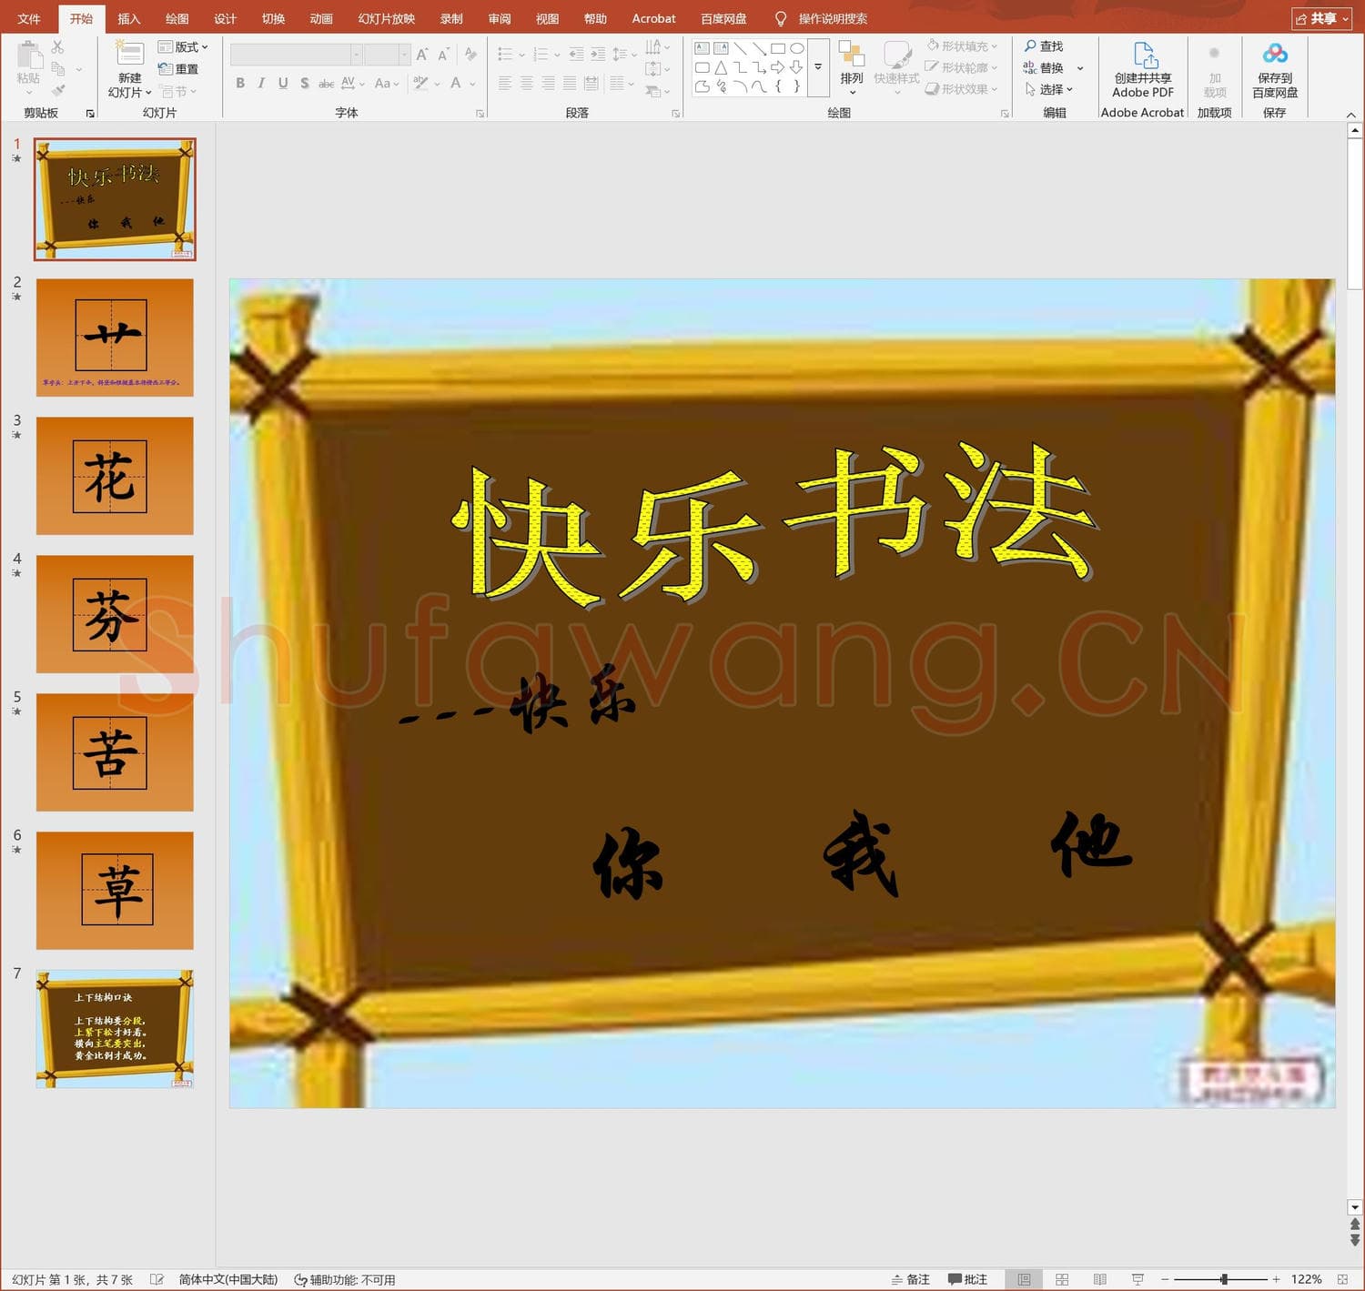The width and height of the screenshot is (1365, 1291).
Task: Select slide 2 thumbnail with 艹 character
Action: (115, 338)
